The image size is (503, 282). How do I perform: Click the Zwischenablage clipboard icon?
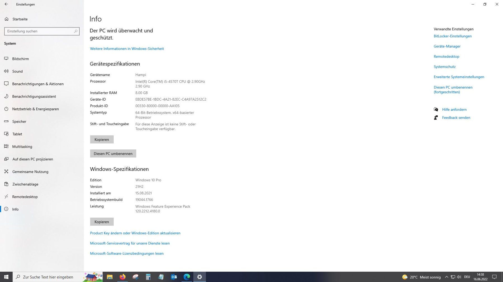pyautogui.click(x=6, y=184)
